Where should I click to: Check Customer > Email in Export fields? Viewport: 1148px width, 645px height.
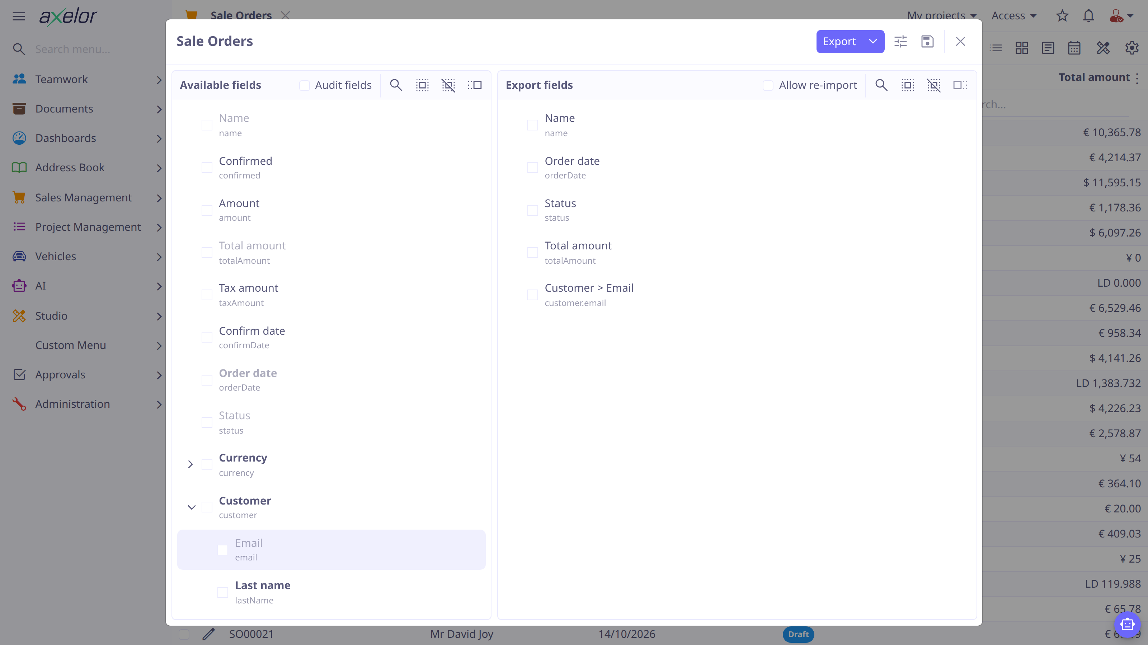[532, 295]
